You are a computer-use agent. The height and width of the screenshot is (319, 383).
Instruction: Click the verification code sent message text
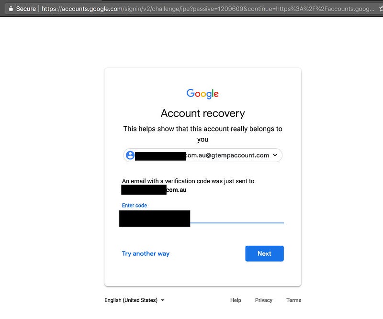click(188, 185)
